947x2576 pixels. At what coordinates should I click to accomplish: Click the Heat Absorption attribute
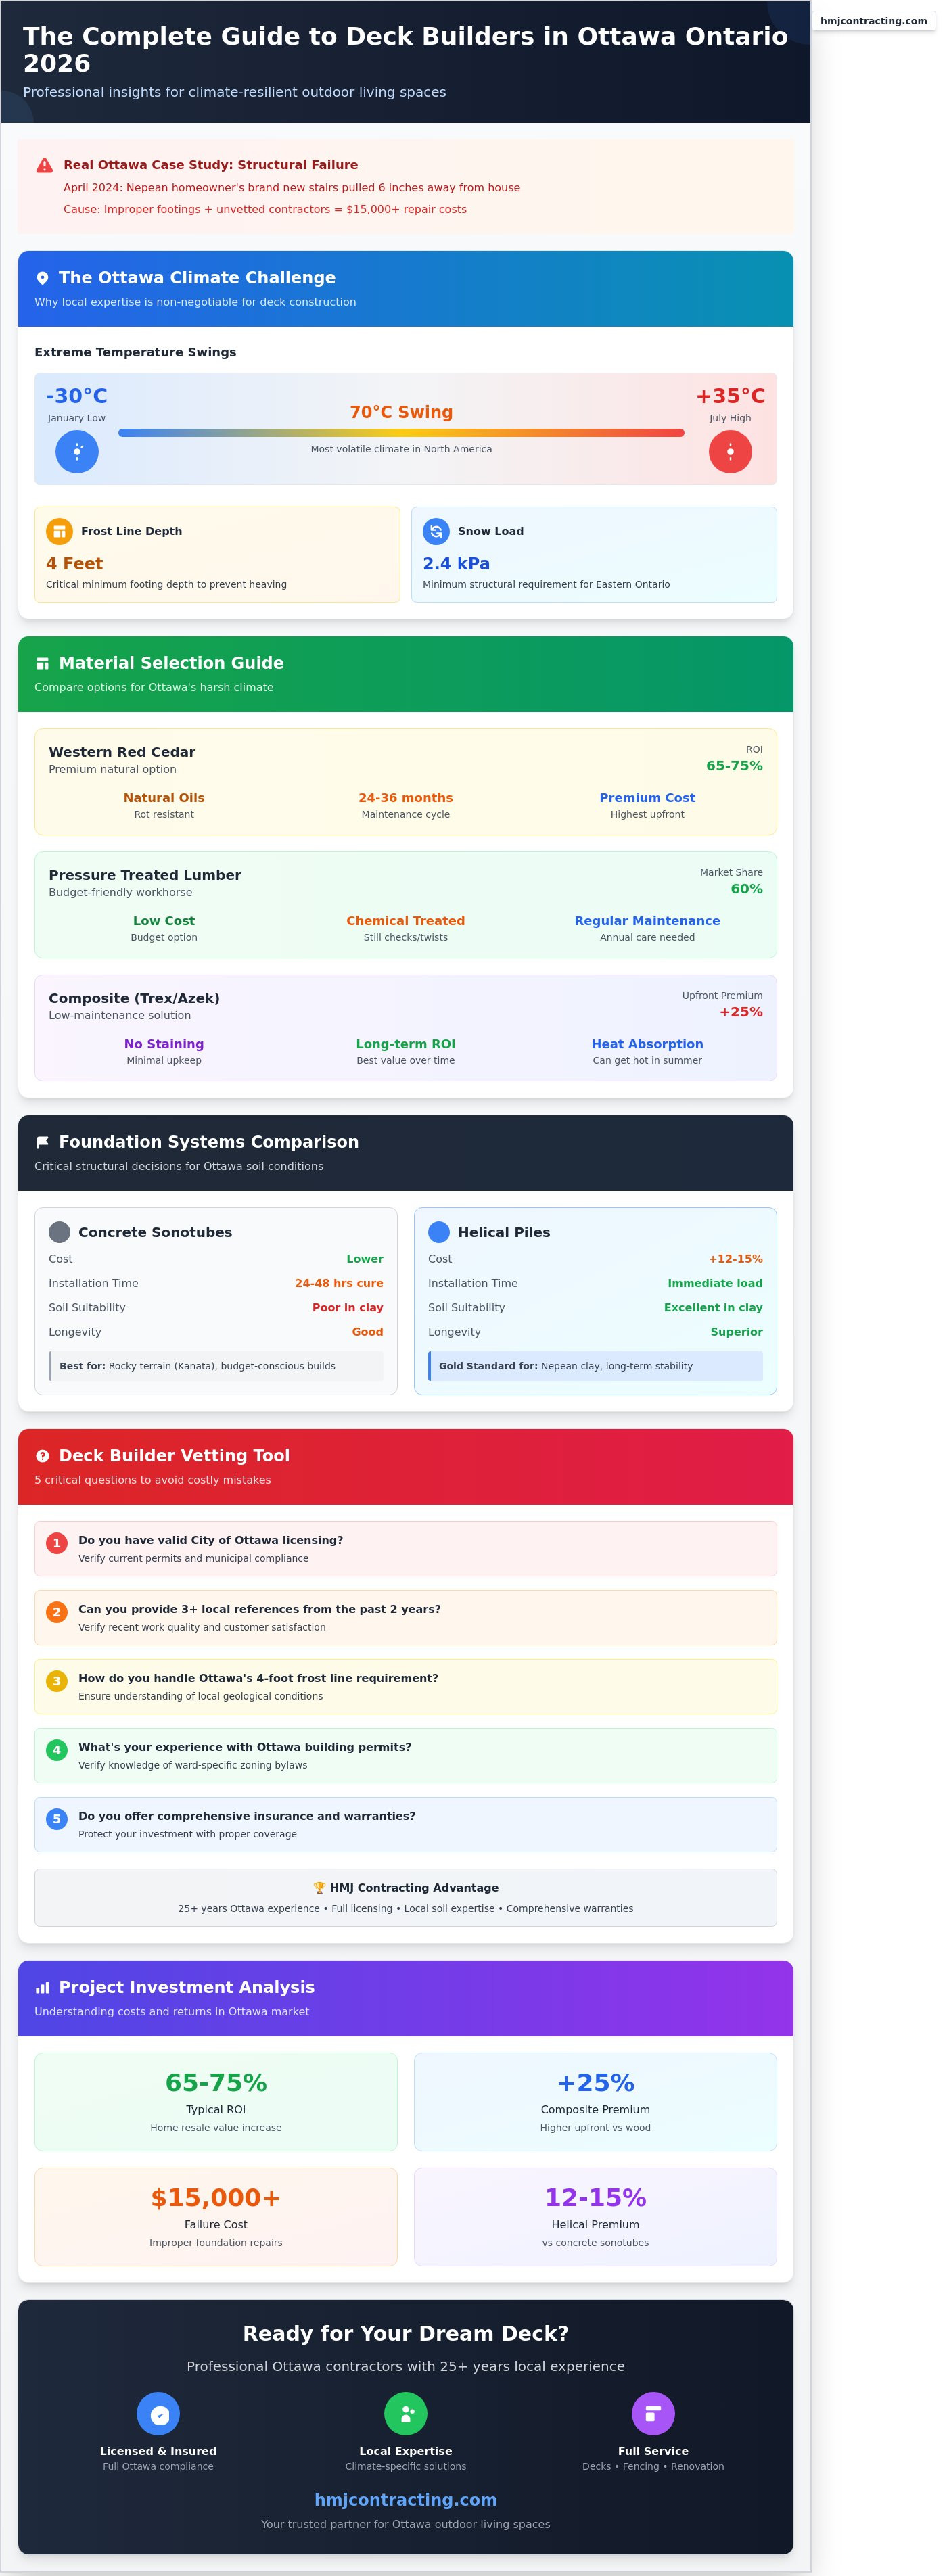pos(647,1045)
